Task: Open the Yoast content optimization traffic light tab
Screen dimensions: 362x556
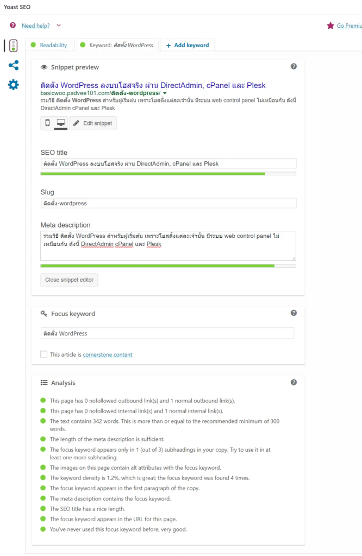Action: click(x=13, y=46)
